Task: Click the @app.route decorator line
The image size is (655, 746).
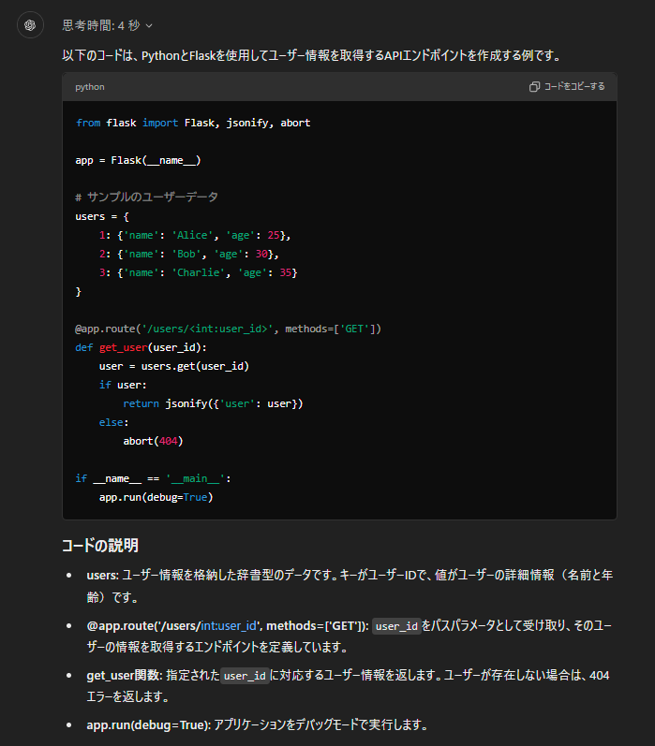Action: pos(228,329)
